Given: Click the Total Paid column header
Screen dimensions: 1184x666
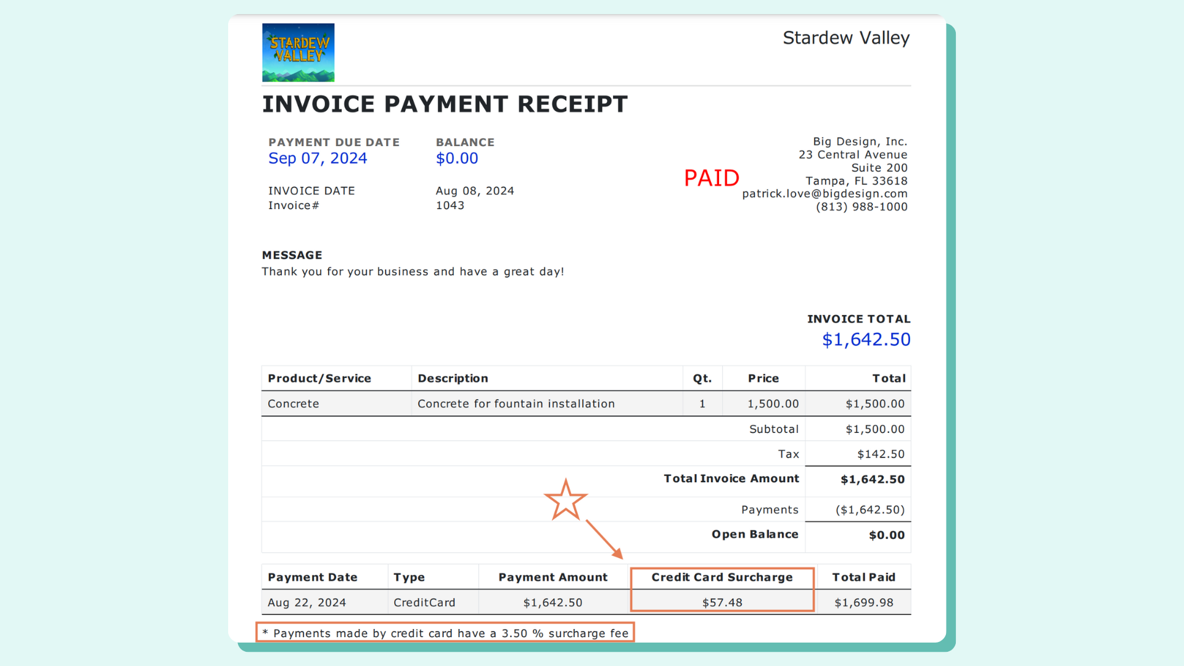Looking at the screenshot, I should tap(863, 577).
